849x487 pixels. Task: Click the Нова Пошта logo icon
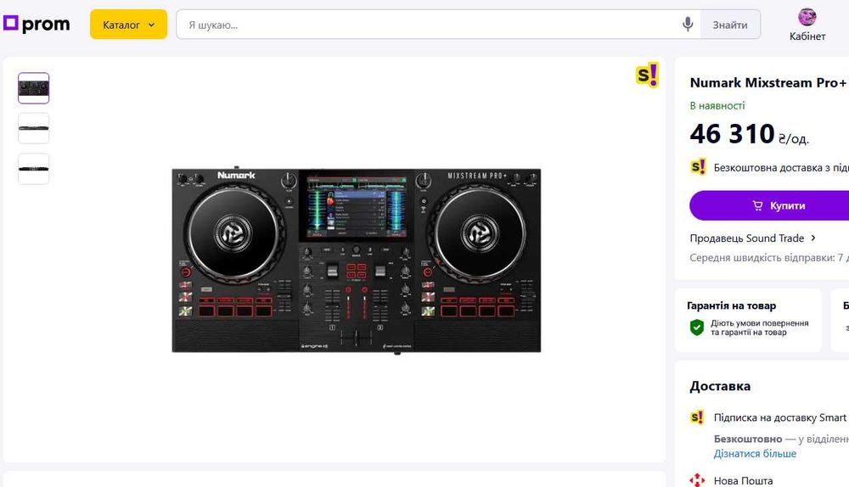pos(697,480)
